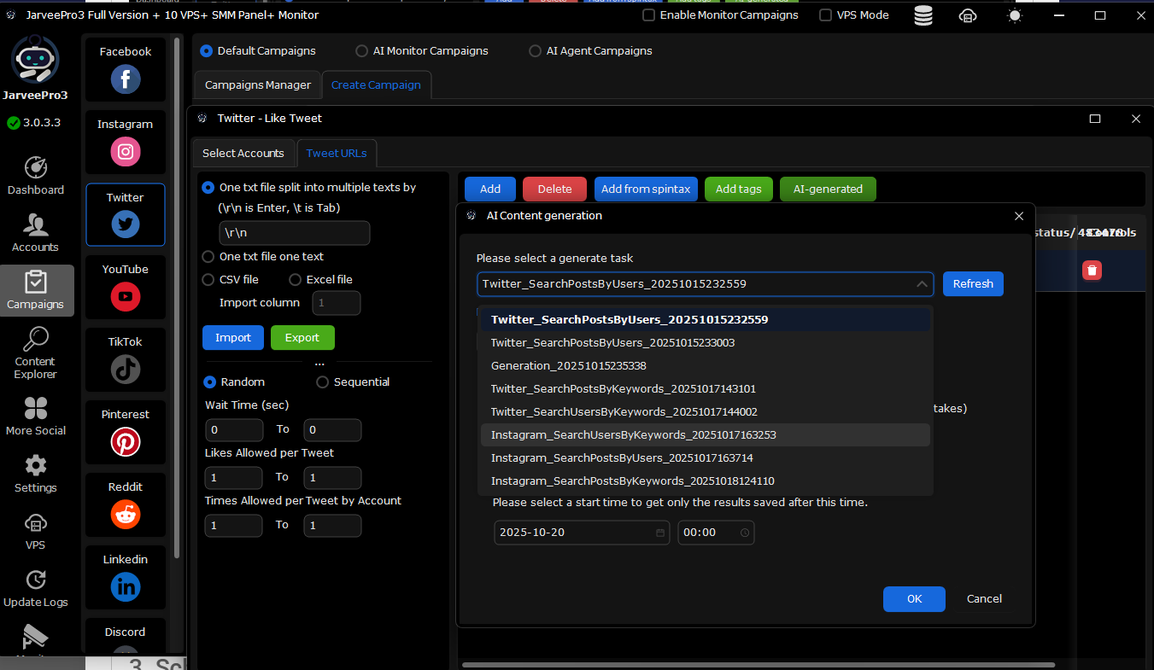
Task: Click the green Export button
Action: click(302, 338)
